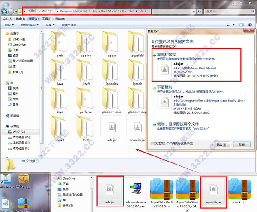Open the DGSetup desktop icon
This screenshot has width=257, height=212.
click(24, 181)
